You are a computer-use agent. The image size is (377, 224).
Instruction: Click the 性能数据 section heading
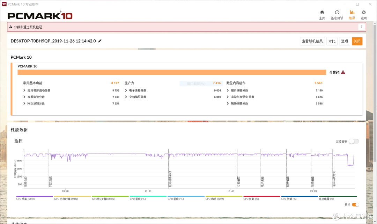point(19,130)
